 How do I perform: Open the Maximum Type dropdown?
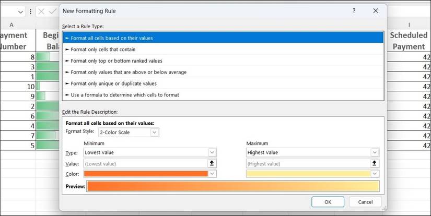point(375,152)
